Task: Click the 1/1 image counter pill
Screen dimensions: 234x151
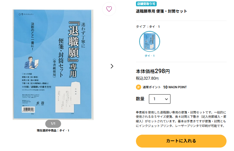Action: click(53, 123)
